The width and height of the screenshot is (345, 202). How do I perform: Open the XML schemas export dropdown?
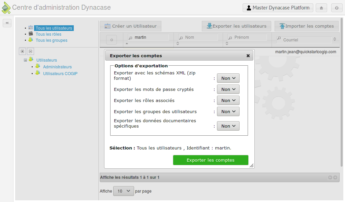pos(228,78)
